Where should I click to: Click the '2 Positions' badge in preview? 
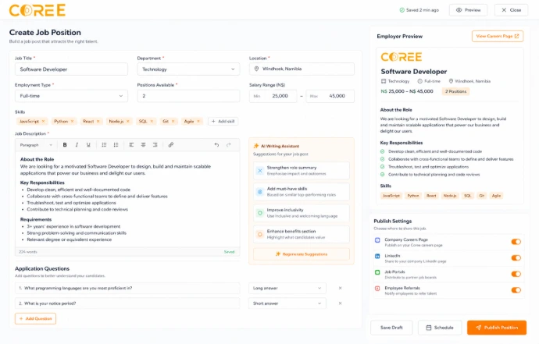pyautogui.click(x=456, y=91)
